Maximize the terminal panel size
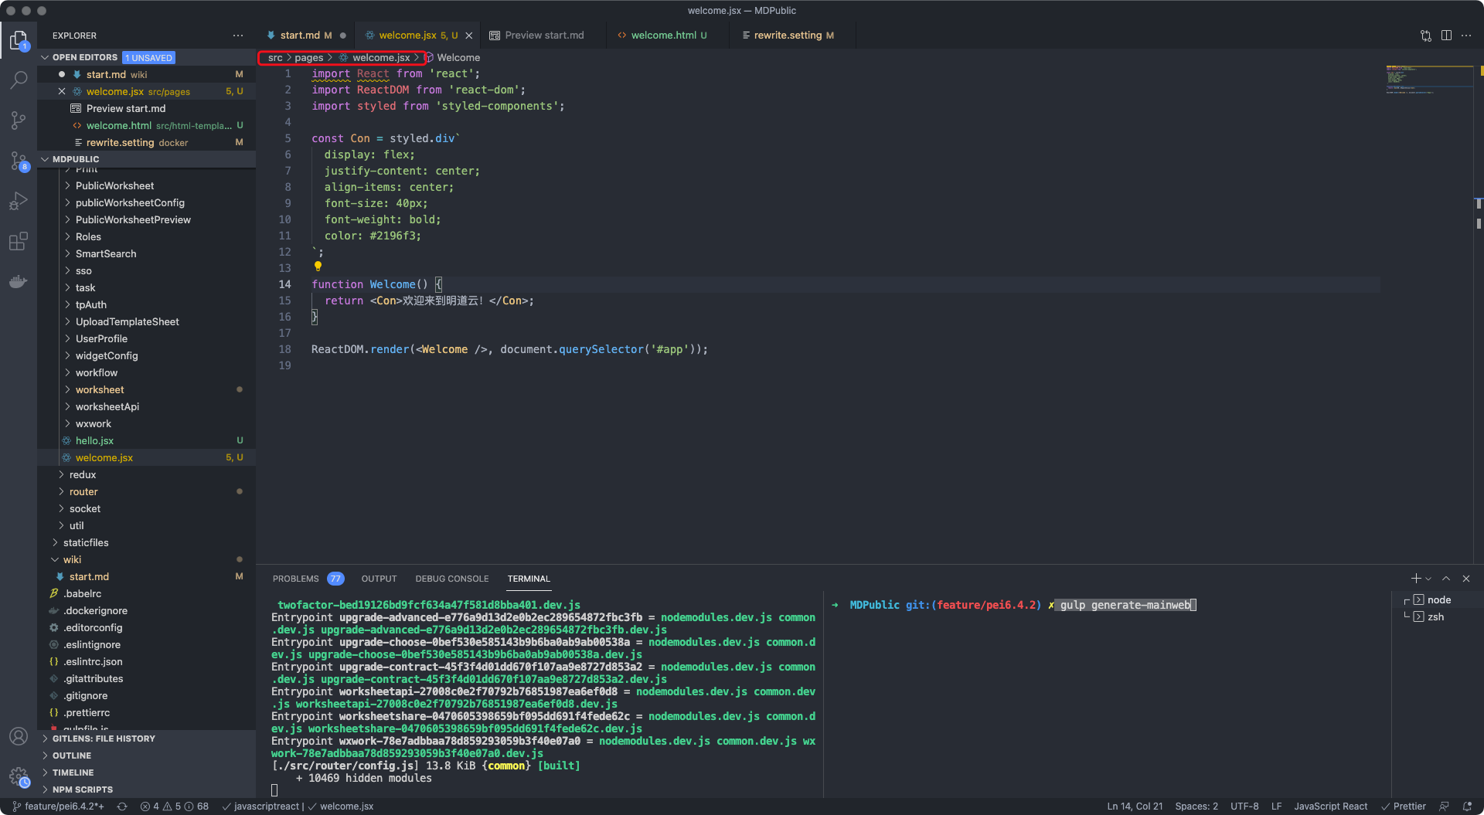The width and height of the screenshot is (1484, 815). tap(1446, 579)
